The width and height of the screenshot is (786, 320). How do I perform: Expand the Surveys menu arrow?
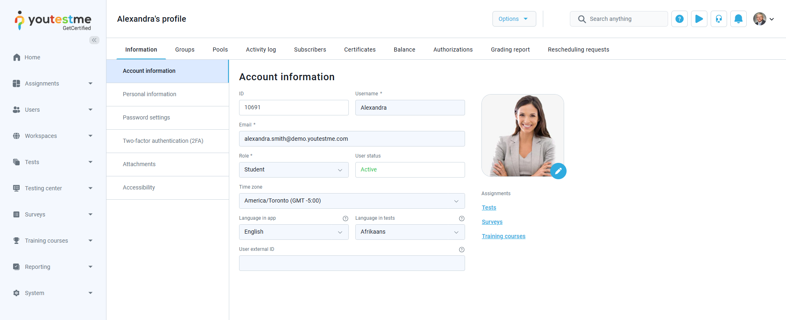pos(90,214)
